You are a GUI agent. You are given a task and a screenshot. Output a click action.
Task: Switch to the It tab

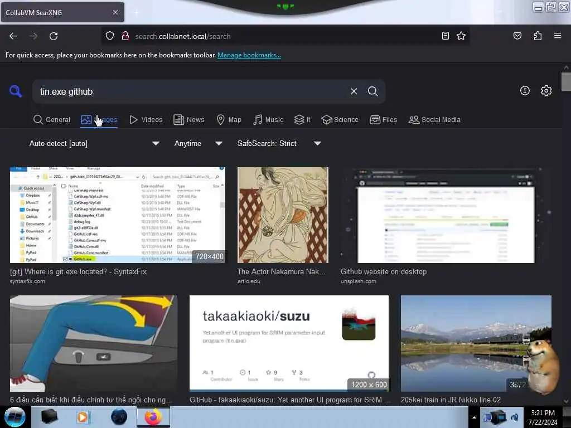pyautogui.click(x=302, y=120)
